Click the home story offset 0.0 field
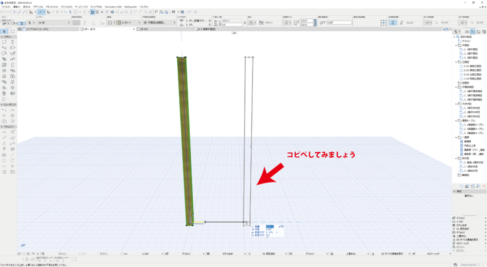Screen dimensions: 487x267 click(231, 24)
